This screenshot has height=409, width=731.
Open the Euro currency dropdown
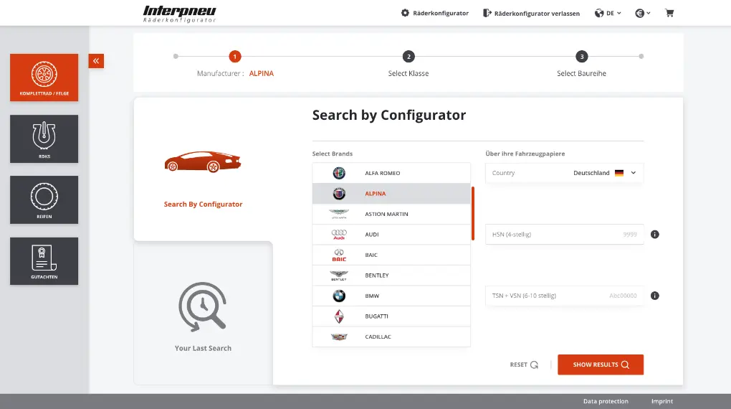(x=643, y=13)
